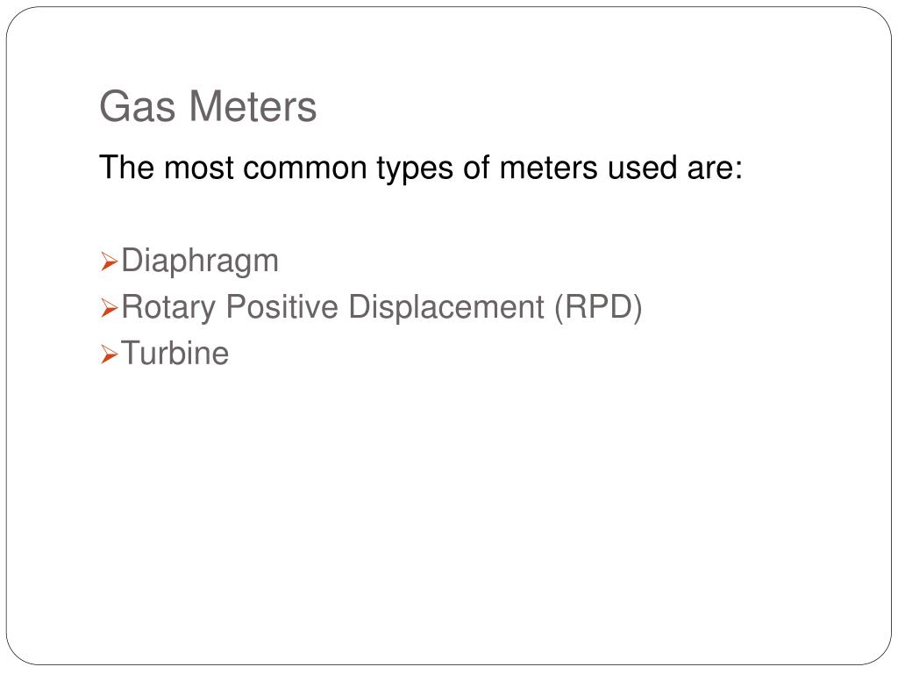Click the (RPD) abbreviation
The width and height of the screenshot is (898, 674).
[598, 308]
